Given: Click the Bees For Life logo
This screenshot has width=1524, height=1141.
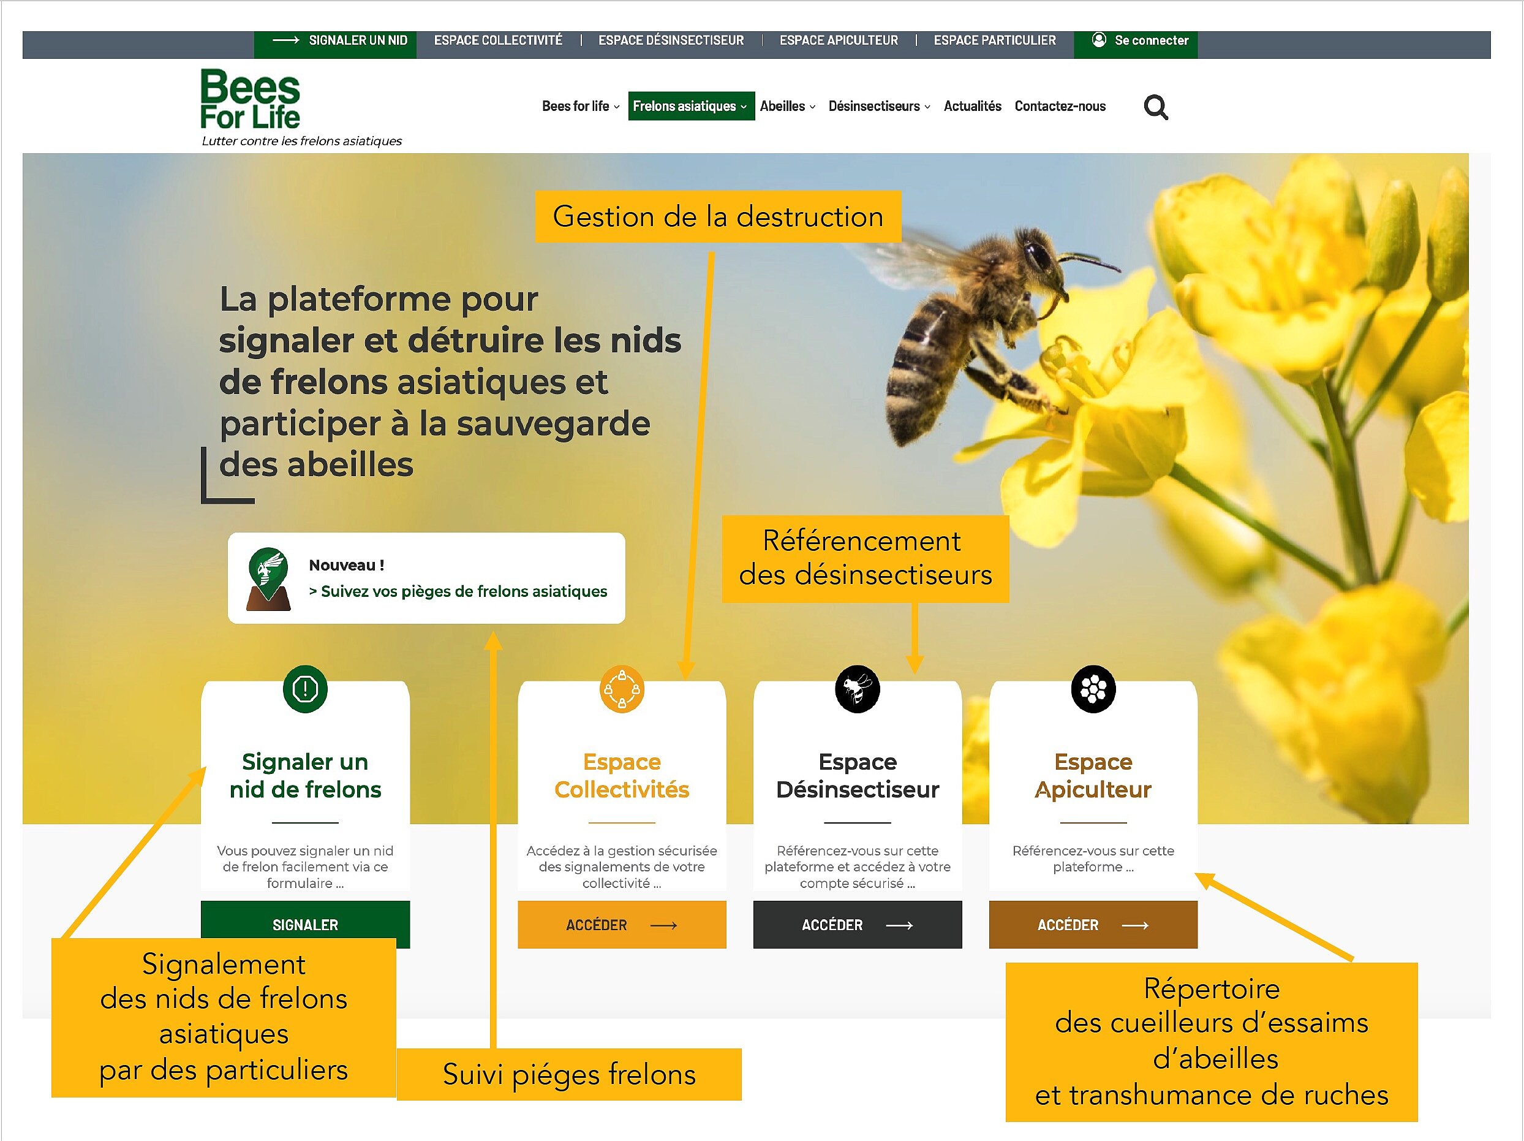Looking at the screenshot, I should pos(250,100).
